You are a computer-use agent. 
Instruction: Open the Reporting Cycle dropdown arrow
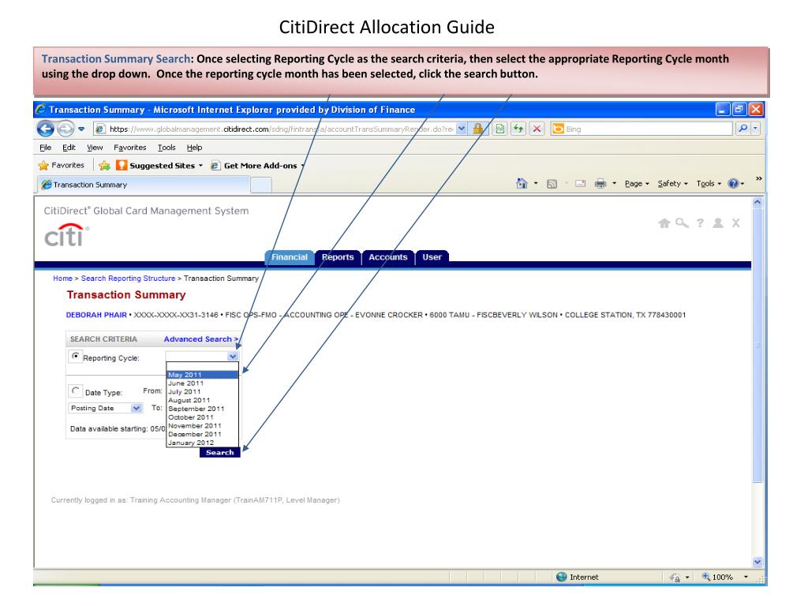click(x=233, y=356)
